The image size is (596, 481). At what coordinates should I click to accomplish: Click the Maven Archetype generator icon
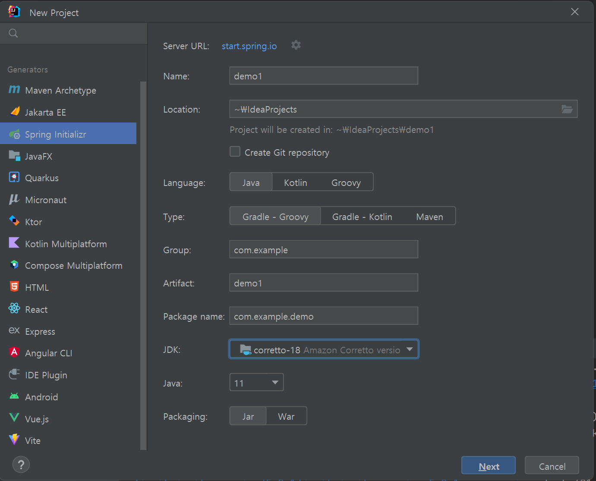[x=14, y=90]
